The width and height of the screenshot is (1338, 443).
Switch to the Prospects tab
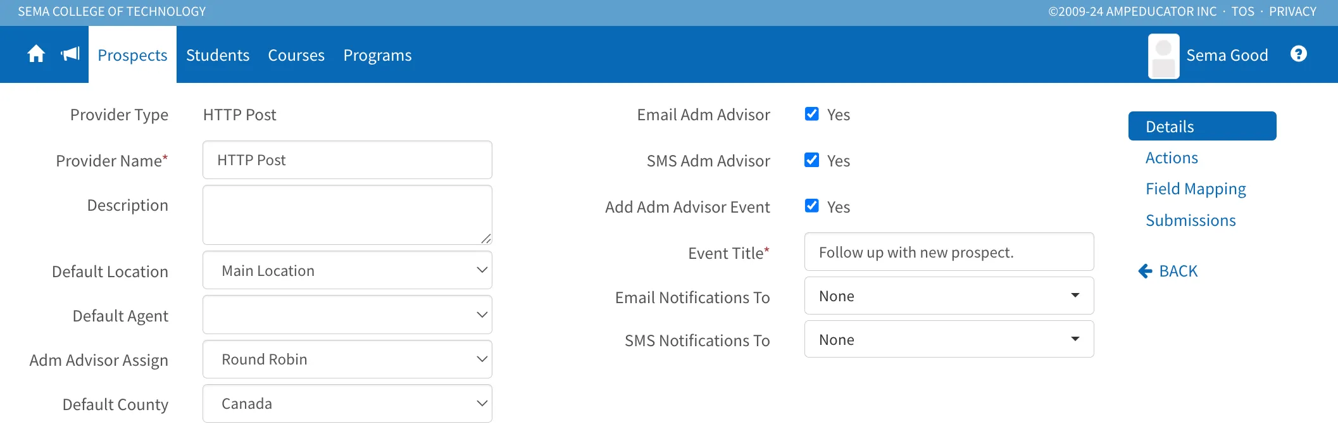point(132,55)
